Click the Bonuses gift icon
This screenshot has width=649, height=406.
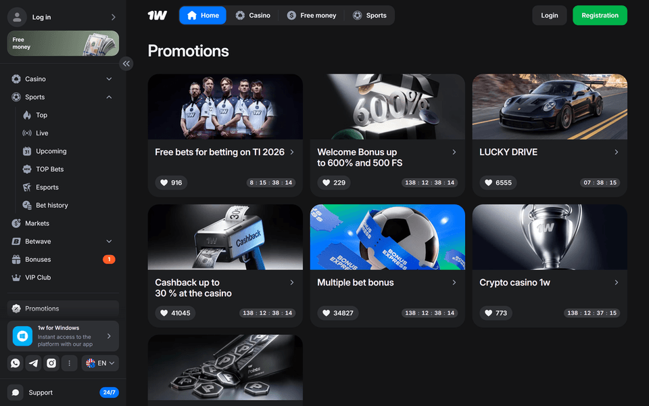point(16,259)
